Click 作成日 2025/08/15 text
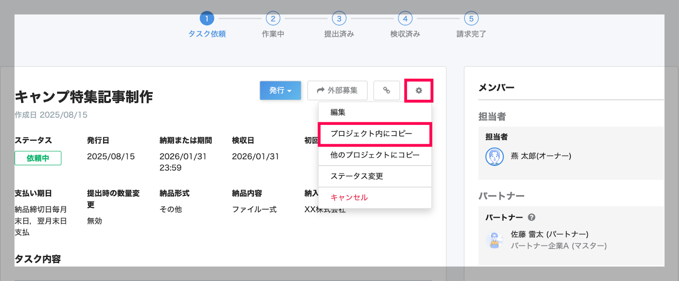Image resolution: width=679 pixels, height=281 pixels. (51, 115)
